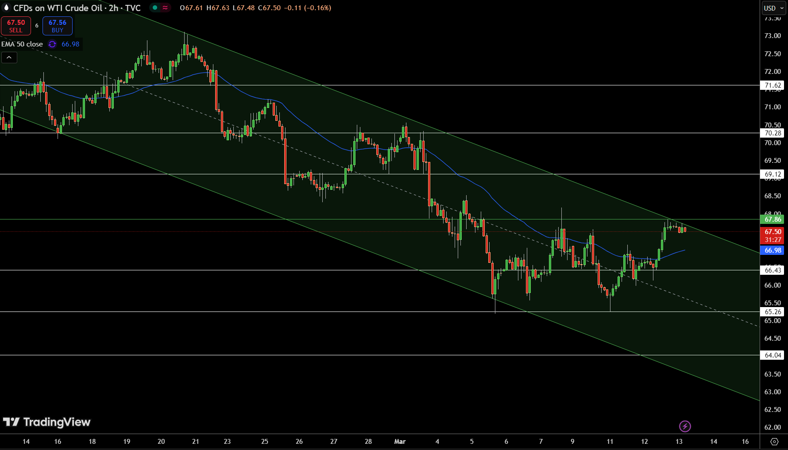
Task: Click the blue 67.56 BUY button
Action: pos(58,26)
